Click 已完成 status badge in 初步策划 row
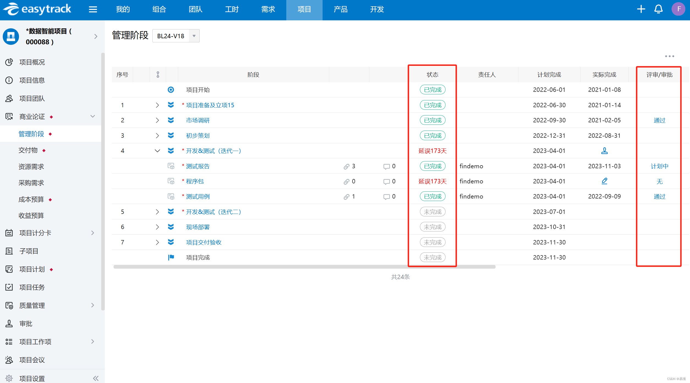 click(x=433, y=136)
